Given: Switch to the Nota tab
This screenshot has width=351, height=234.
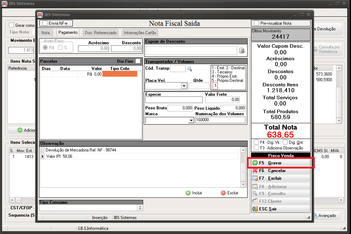Looking at the screenshot, I should pos(45,33).
